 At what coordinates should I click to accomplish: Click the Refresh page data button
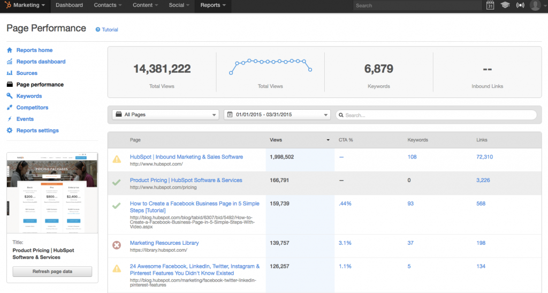click(x=52, y=272)
